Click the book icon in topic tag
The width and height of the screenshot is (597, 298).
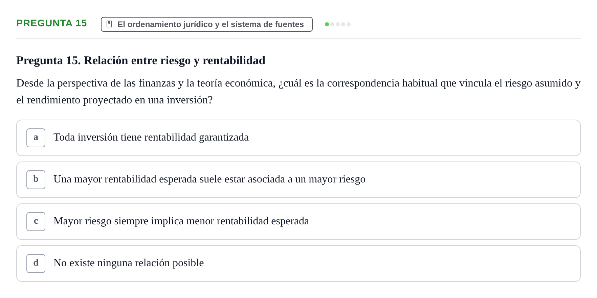point(109,24)
